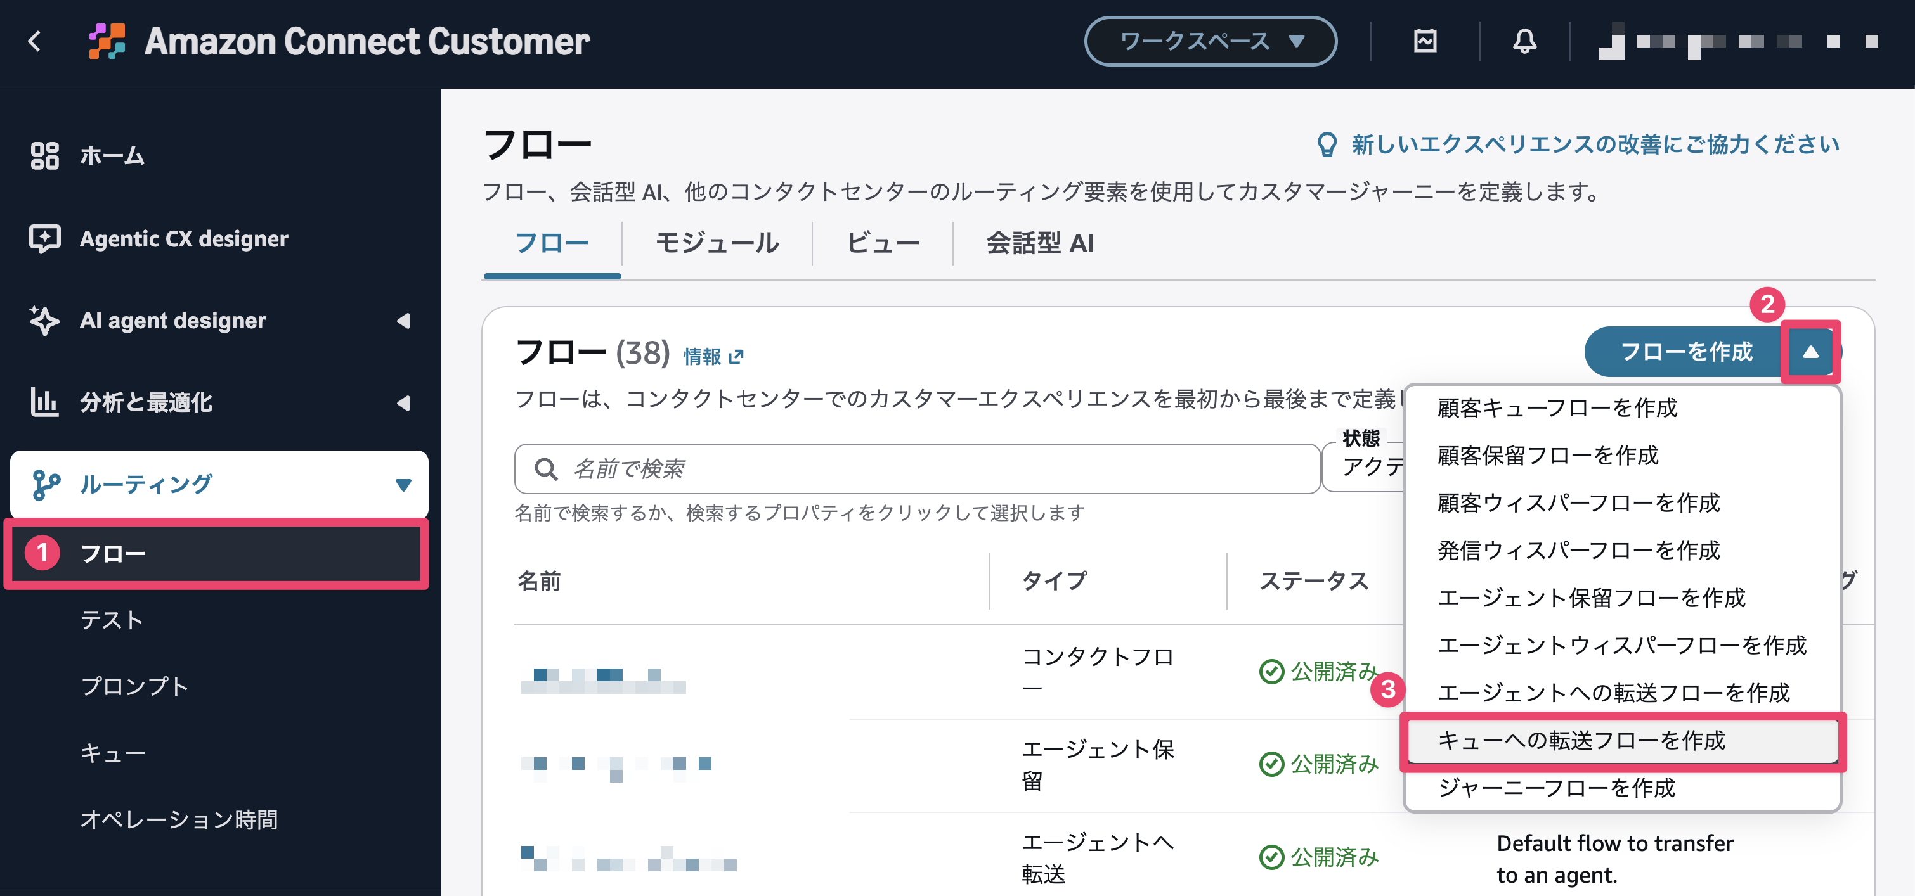
Task: Click the lightbulb feedback icon
Action: [1326, 144]
